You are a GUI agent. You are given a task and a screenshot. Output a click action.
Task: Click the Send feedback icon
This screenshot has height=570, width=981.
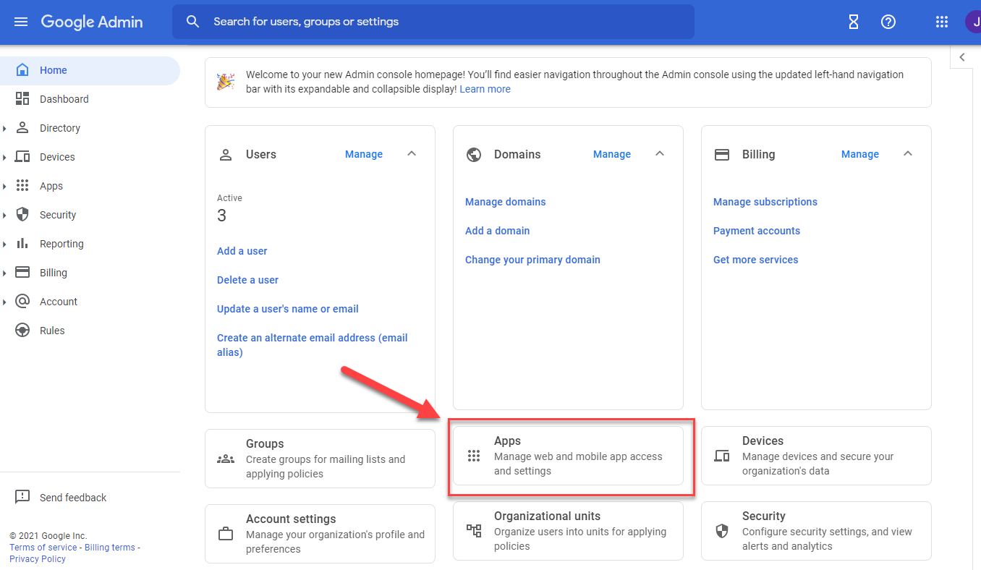[22, 497]
